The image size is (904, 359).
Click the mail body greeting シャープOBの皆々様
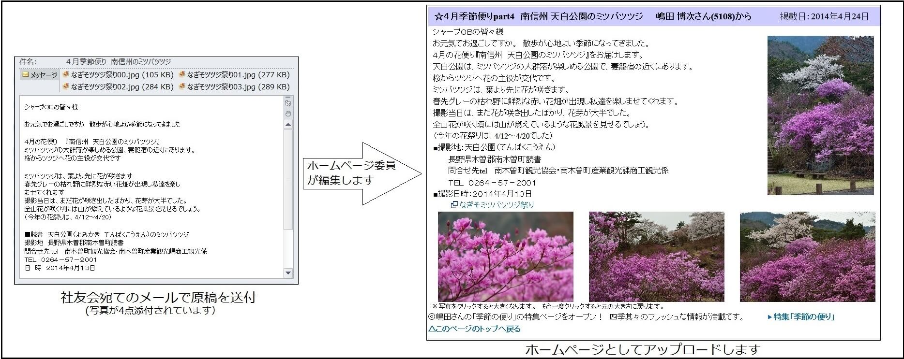51,107
